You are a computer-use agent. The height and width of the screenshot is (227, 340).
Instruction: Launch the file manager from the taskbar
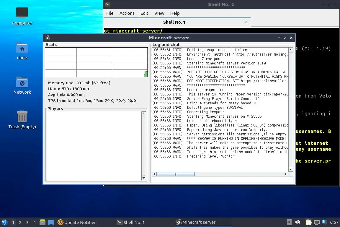pyautogui.click(x=42, y=222)
